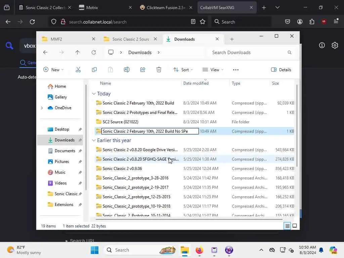344x258 pixels.
Task: Reload the page in Firefox
Action: [32, 22]
